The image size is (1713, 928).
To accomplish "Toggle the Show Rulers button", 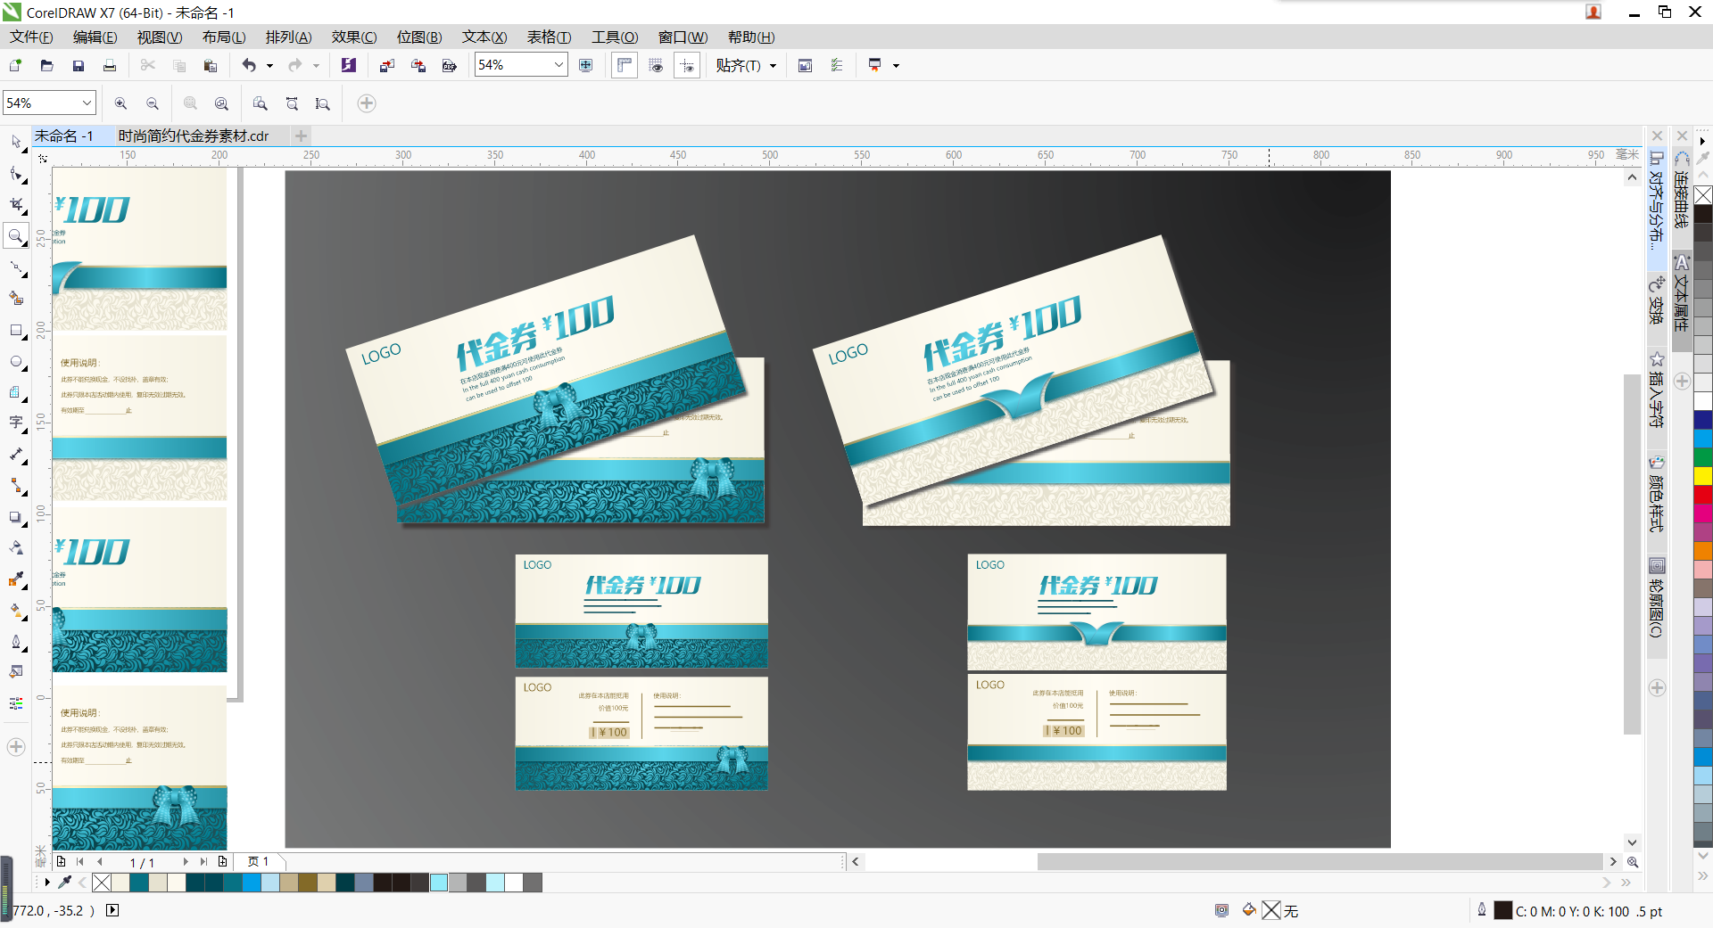I will click(625, 65).
